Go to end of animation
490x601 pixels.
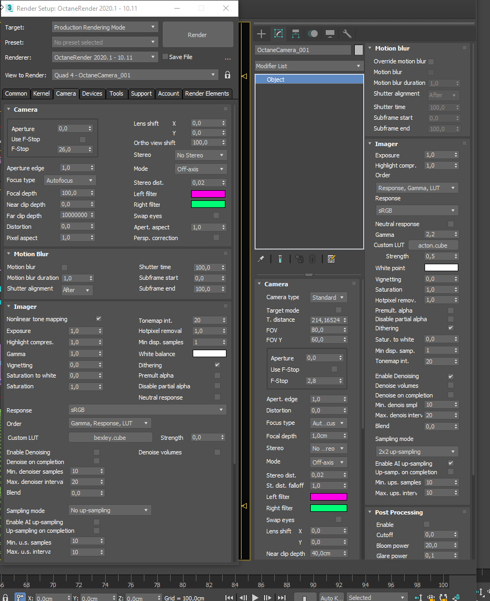(282, 598)
